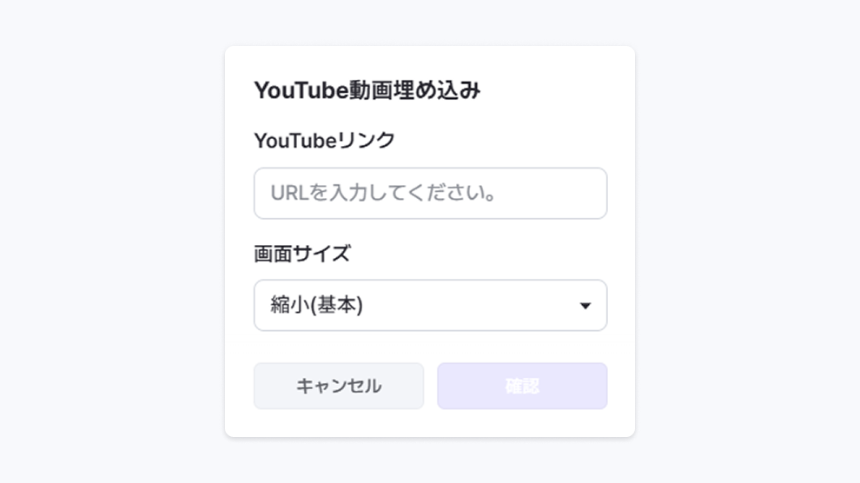Place cursor in the URL text box
This screenshot has width=860, height=483.
click(x=430, y=193)
